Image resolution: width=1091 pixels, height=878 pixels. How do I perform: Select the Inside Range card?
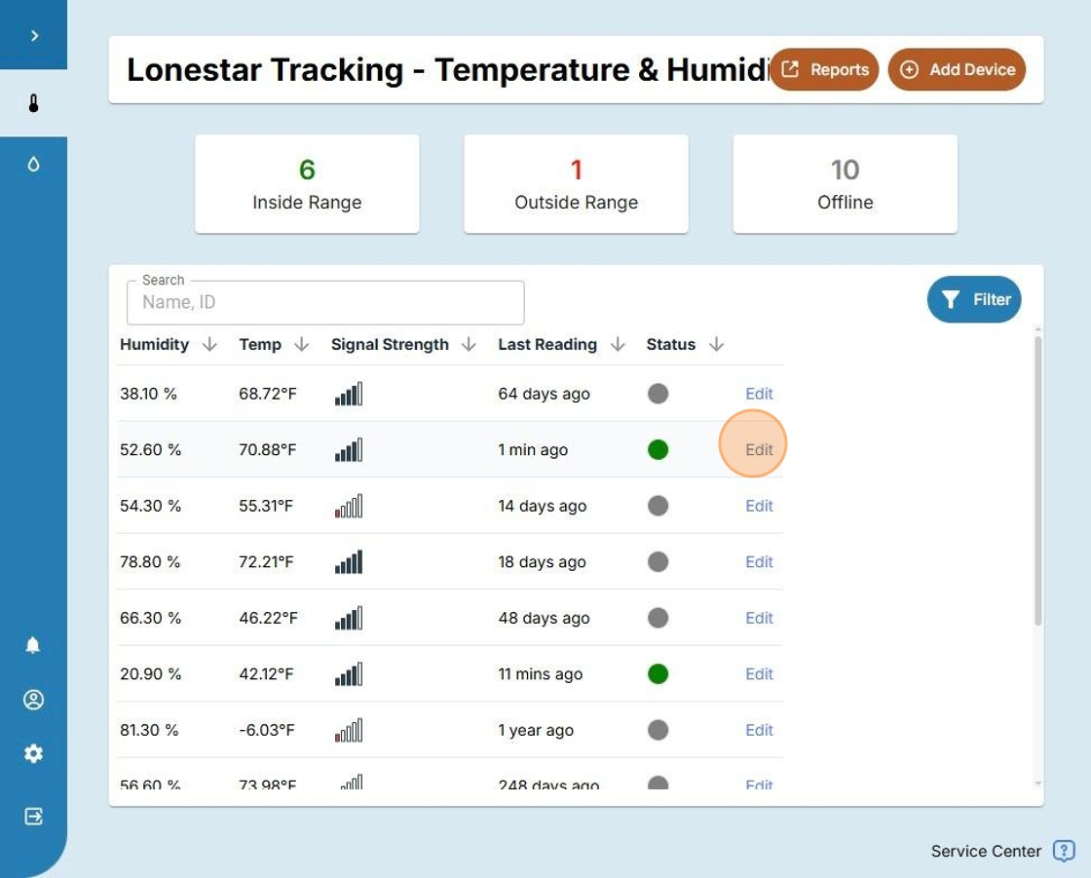pyautogui.click(x=307, y=184)
